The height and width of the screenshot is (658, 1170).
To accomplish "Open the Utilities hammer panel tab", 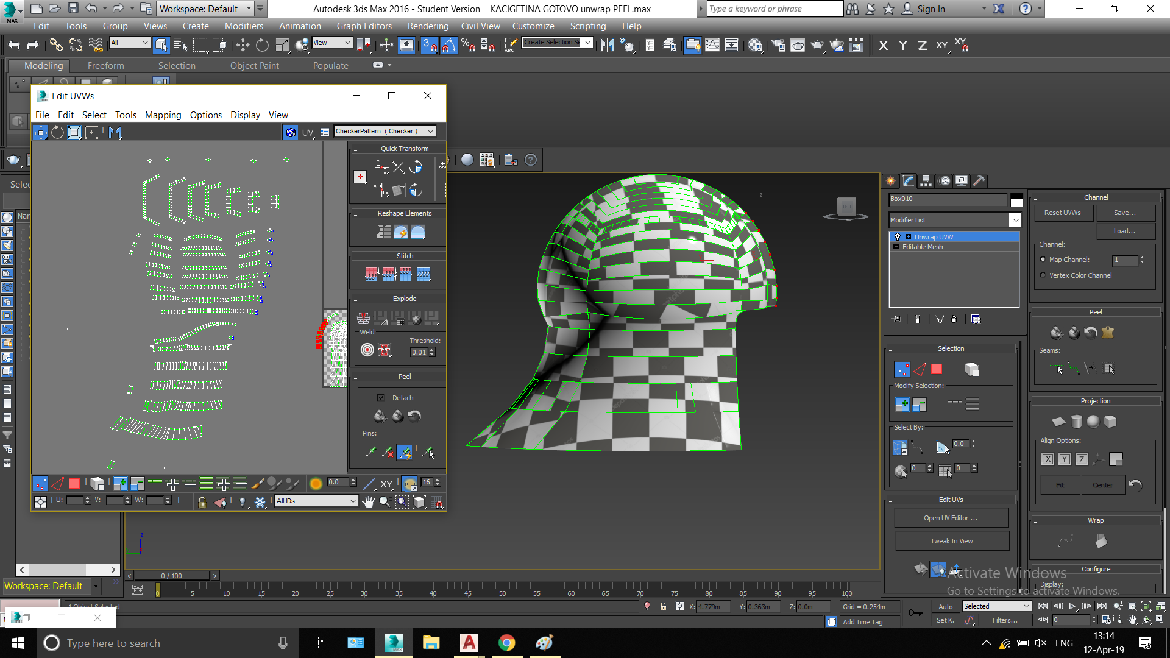I will click(979, 181).
